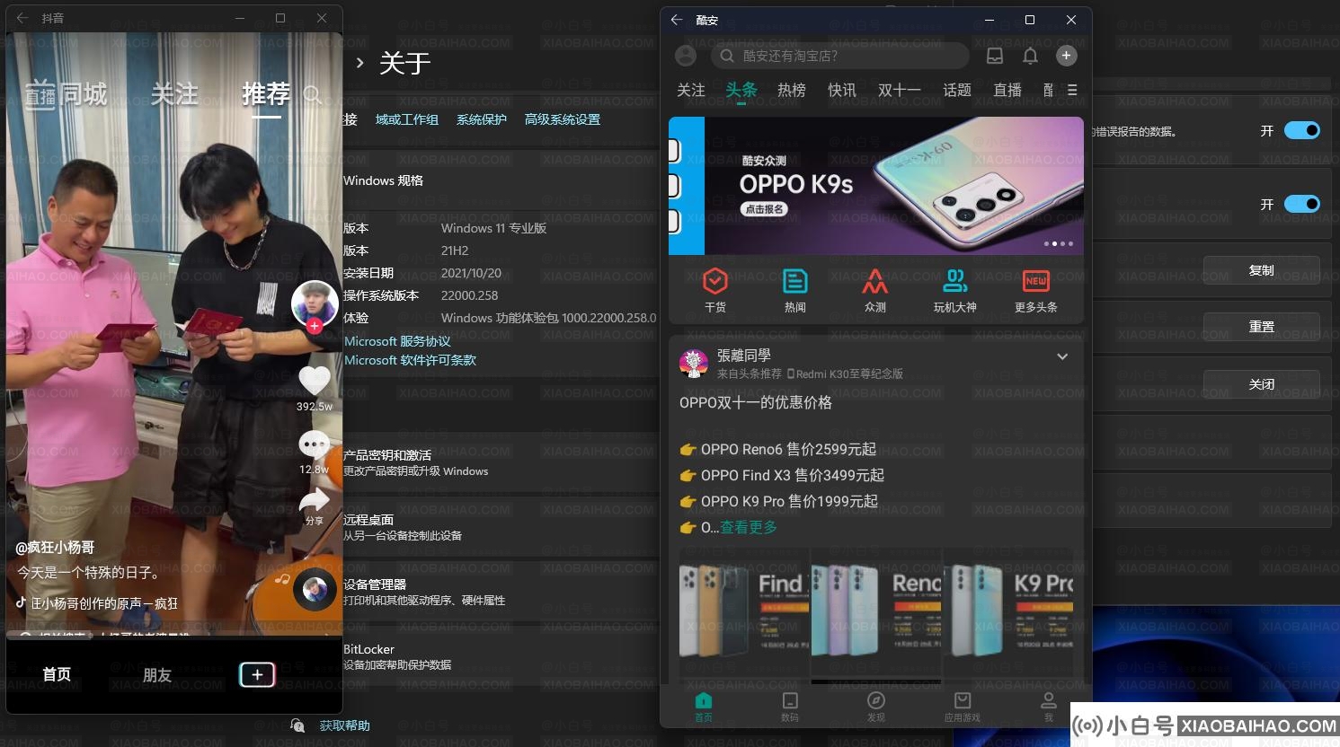Click the Coolapk plus add button
The image size is (1340, 747).
coord(1066,56)
